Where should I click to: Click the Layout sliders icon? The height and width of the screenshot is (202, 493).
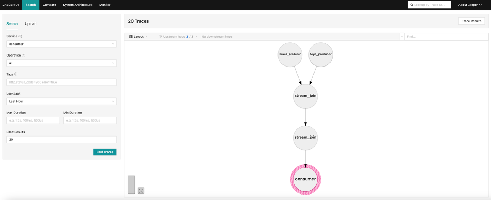(131, 37)
